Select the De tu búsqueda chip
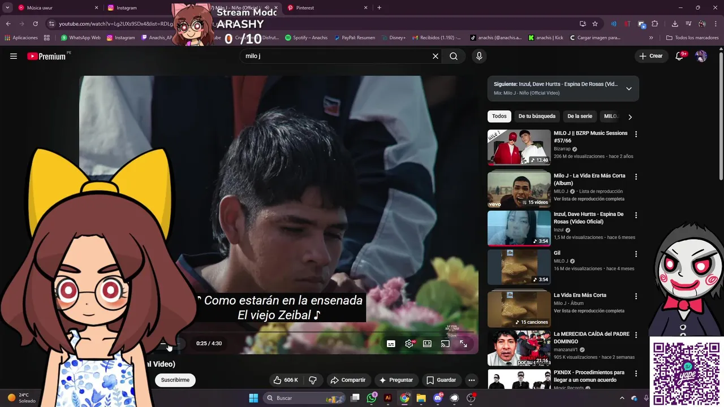 (537, 116)
